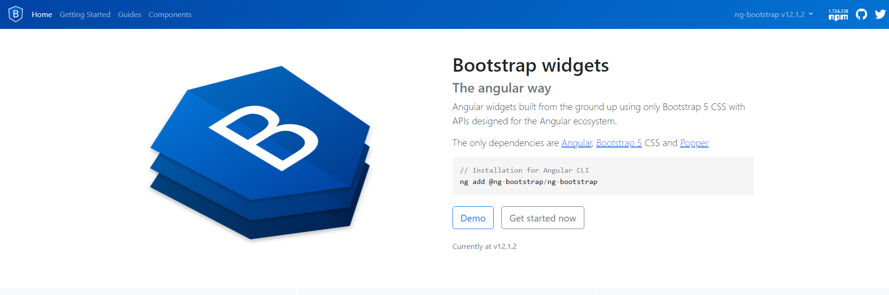Follow the Popper dependency link
This screenshot has height=295, width=889.
(x=694, y=143)
